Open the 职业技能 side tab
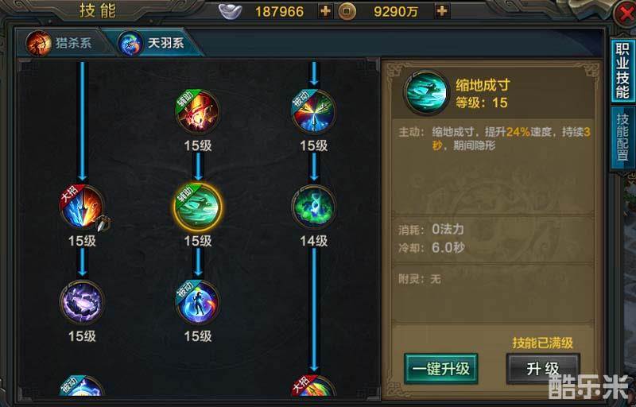This screenshot has height=407, width=636. pyautogui.click(x=622, y=72)
